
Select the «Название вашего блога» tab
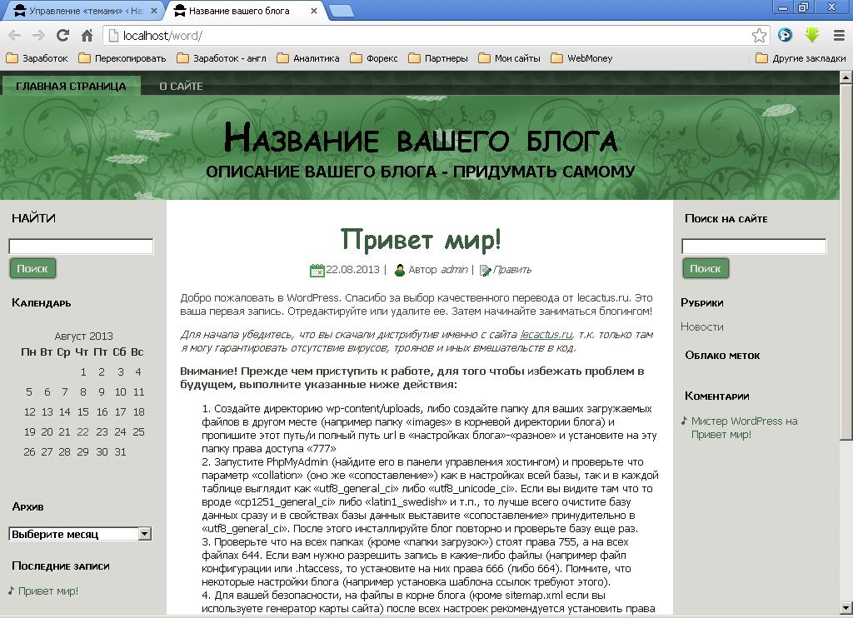(x=244, y=10)
